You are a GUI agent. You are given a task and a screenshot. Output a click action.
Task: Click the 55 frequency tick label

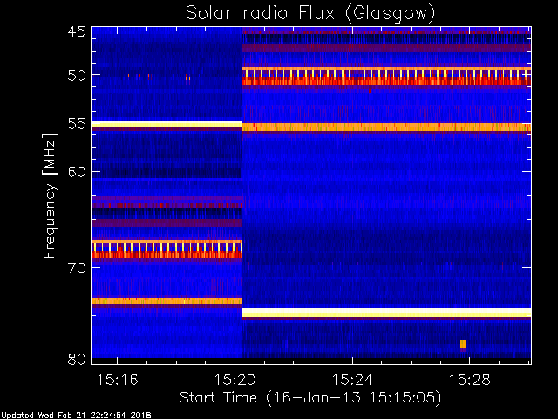(77, 124)
